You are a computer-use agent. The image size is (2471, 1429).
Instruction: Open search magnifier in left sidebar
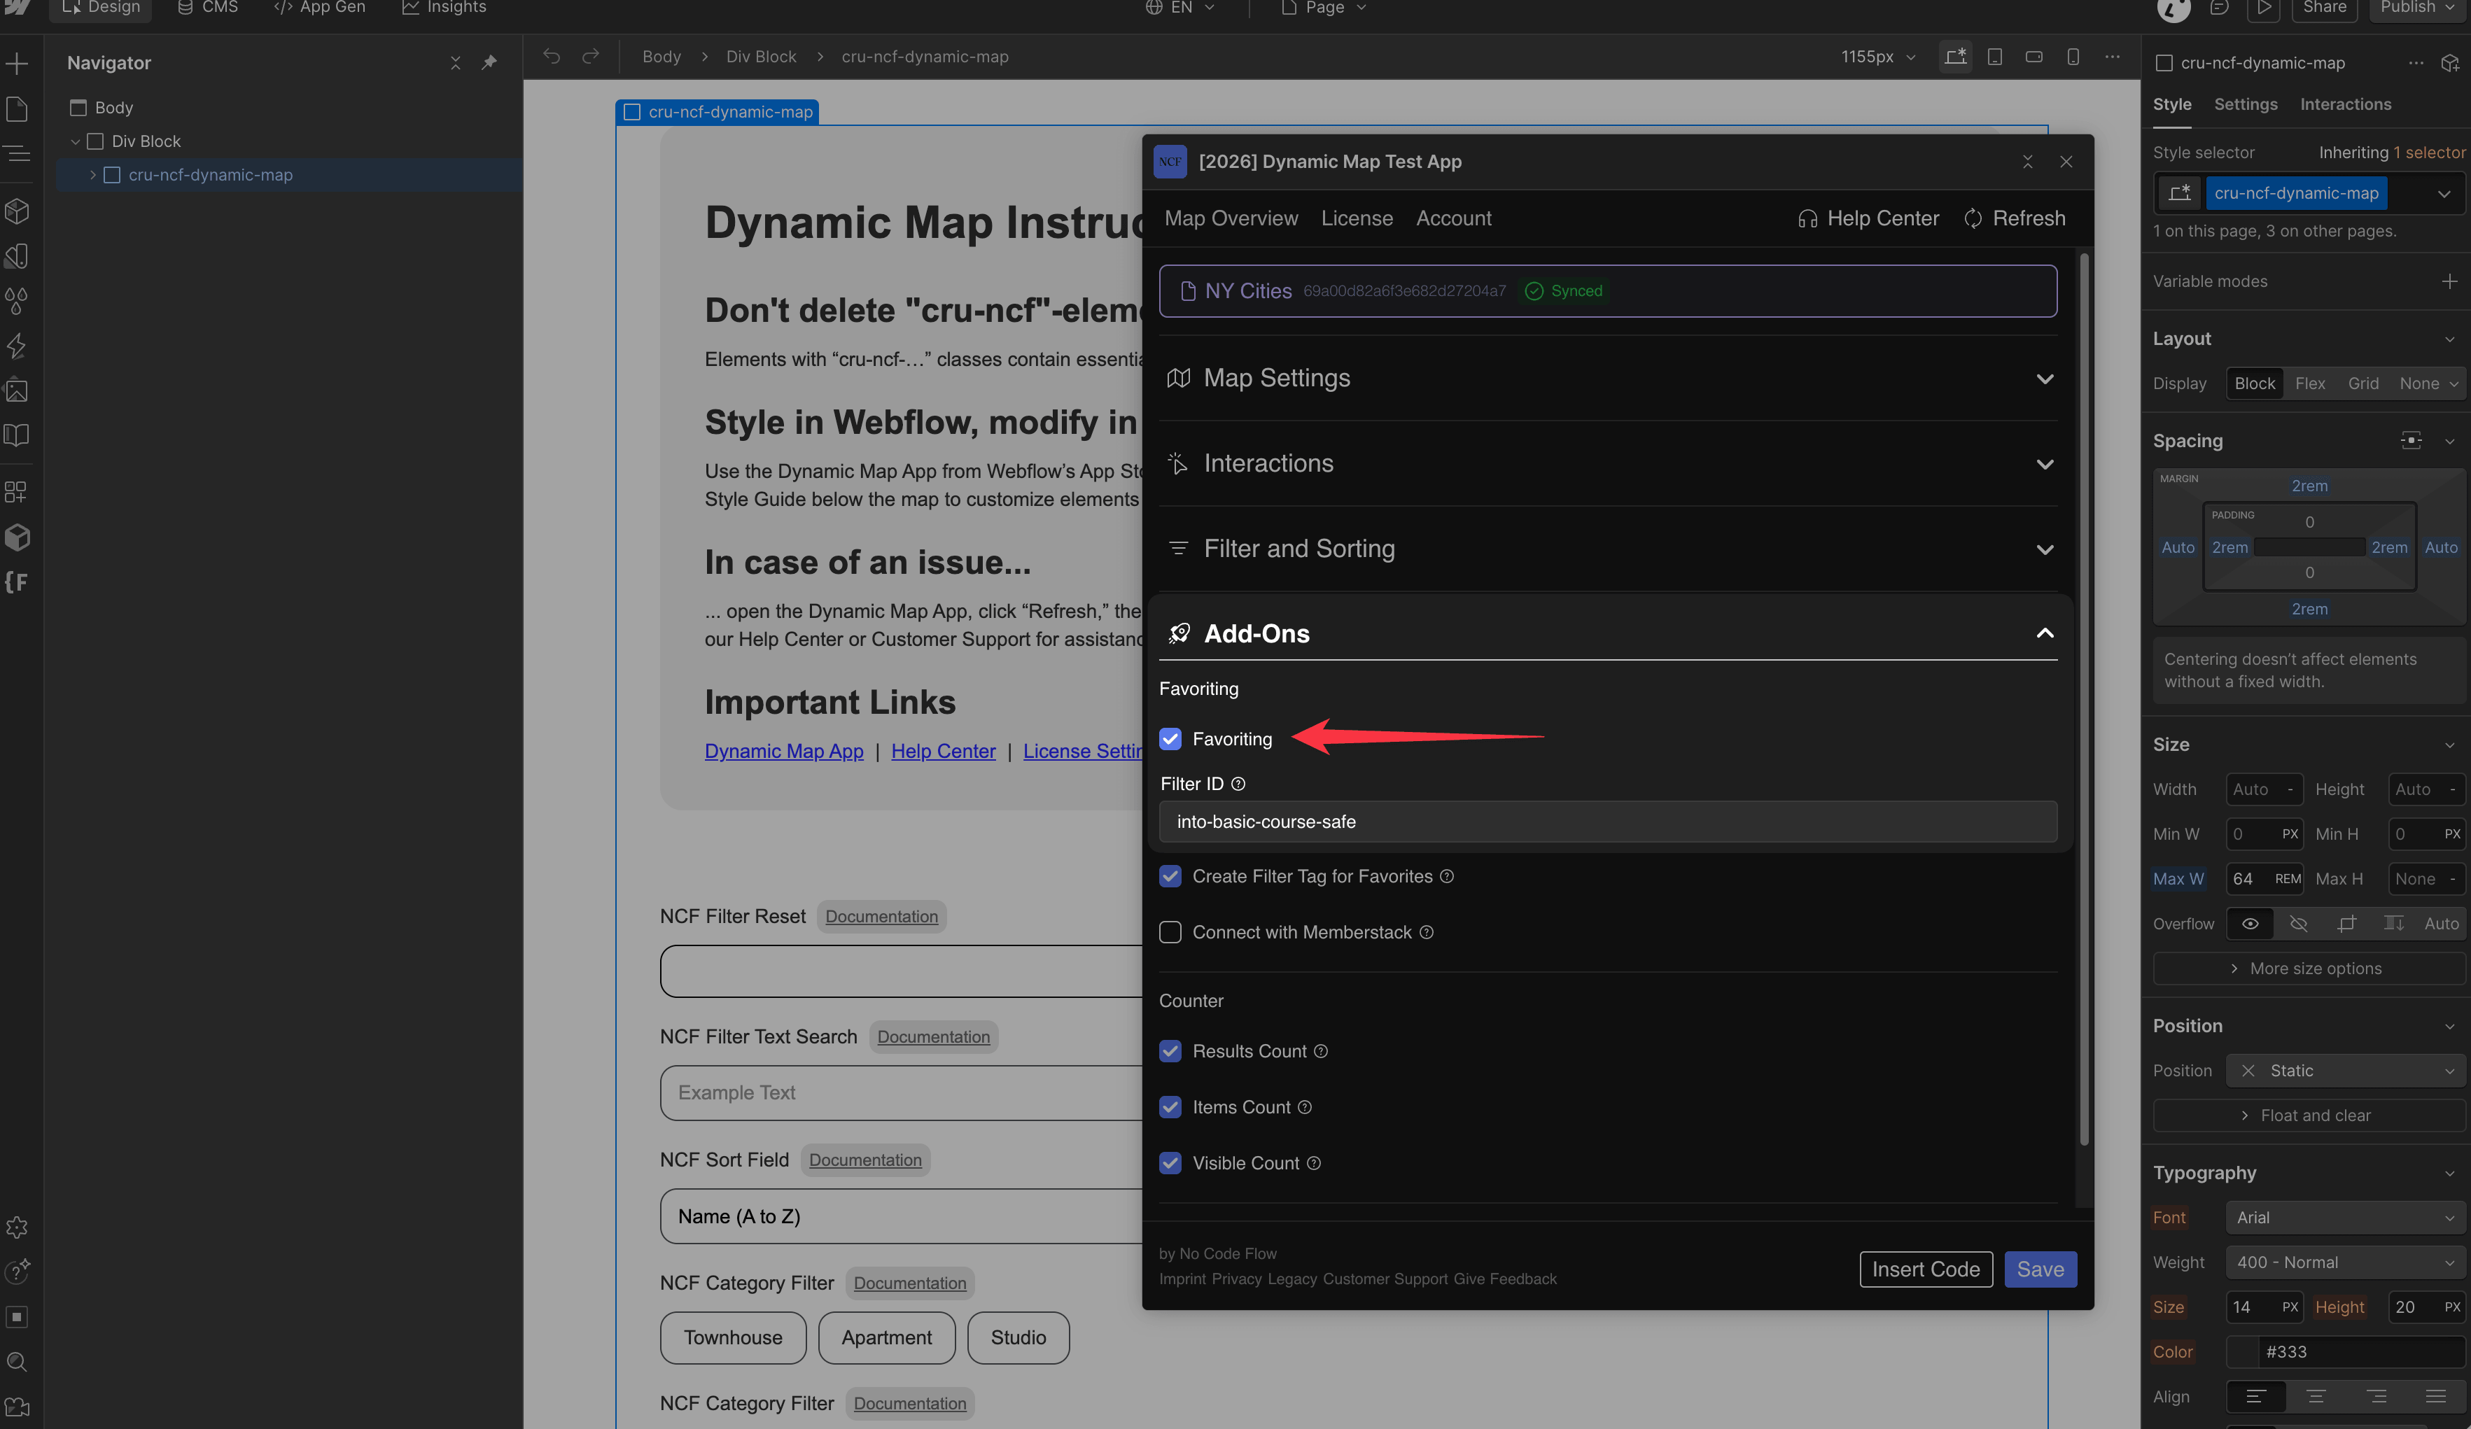(x=17, y=1363)
